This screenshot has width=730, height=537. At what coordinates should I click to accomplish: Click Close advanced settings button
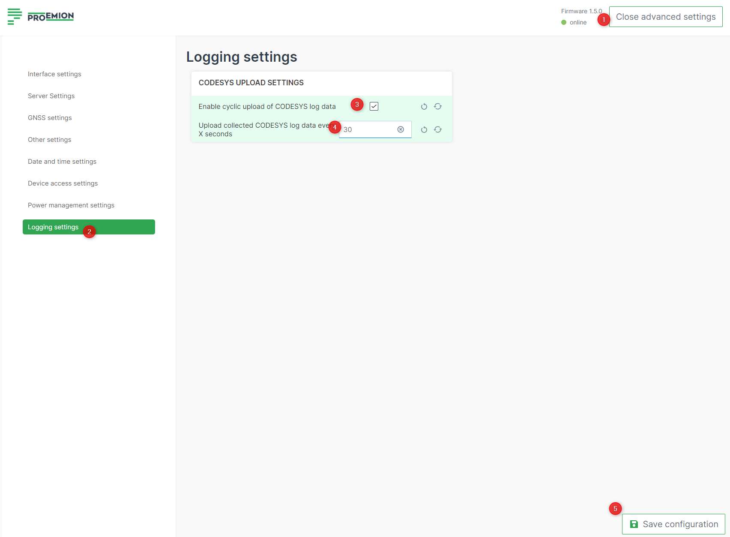(665, 17)
